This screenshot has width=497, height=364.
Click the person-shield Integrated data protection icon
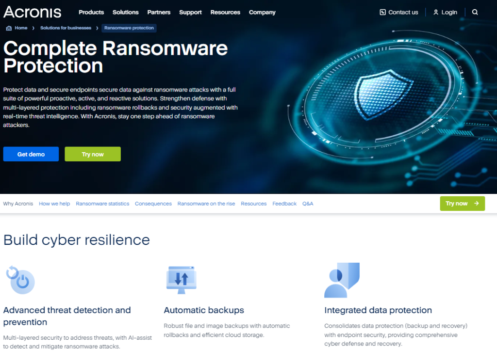(342, 280)
